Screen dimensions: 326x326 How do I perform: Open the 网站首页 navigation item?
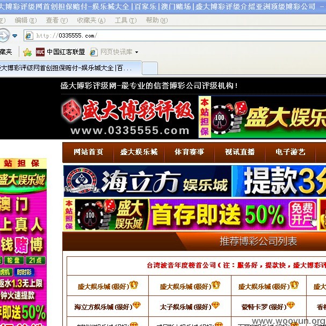coord(88,152)
